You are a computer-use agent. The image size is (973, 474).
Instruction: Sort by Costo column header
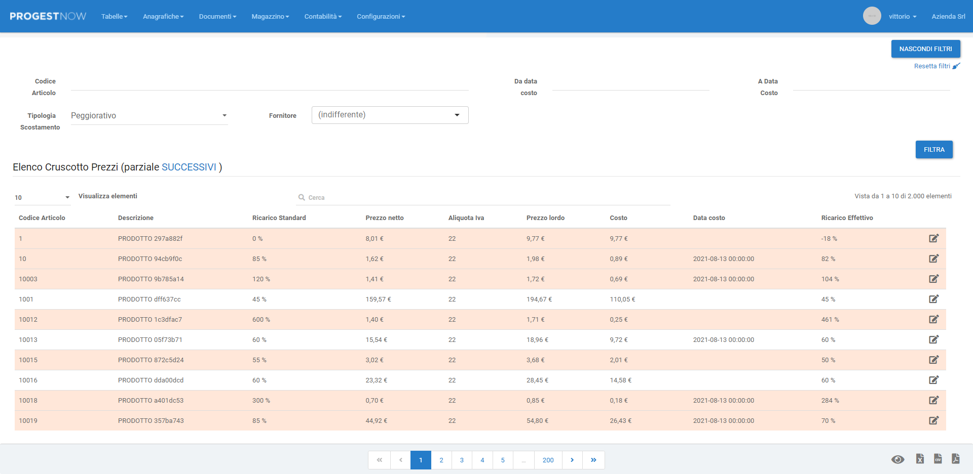coord(618,218)
